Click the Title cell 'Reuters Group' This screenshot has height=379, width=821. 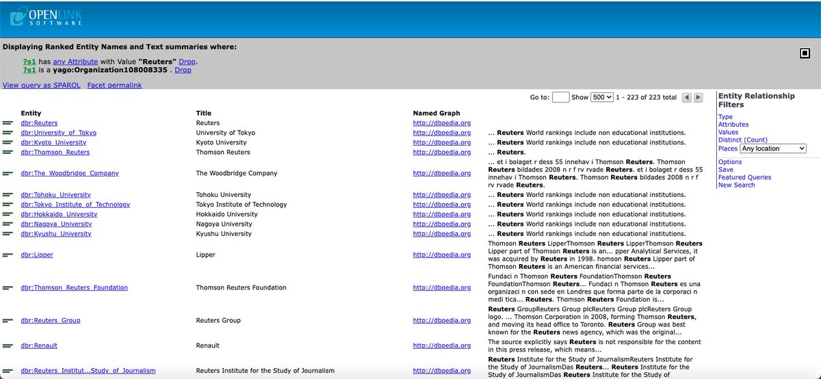point(218,320)
